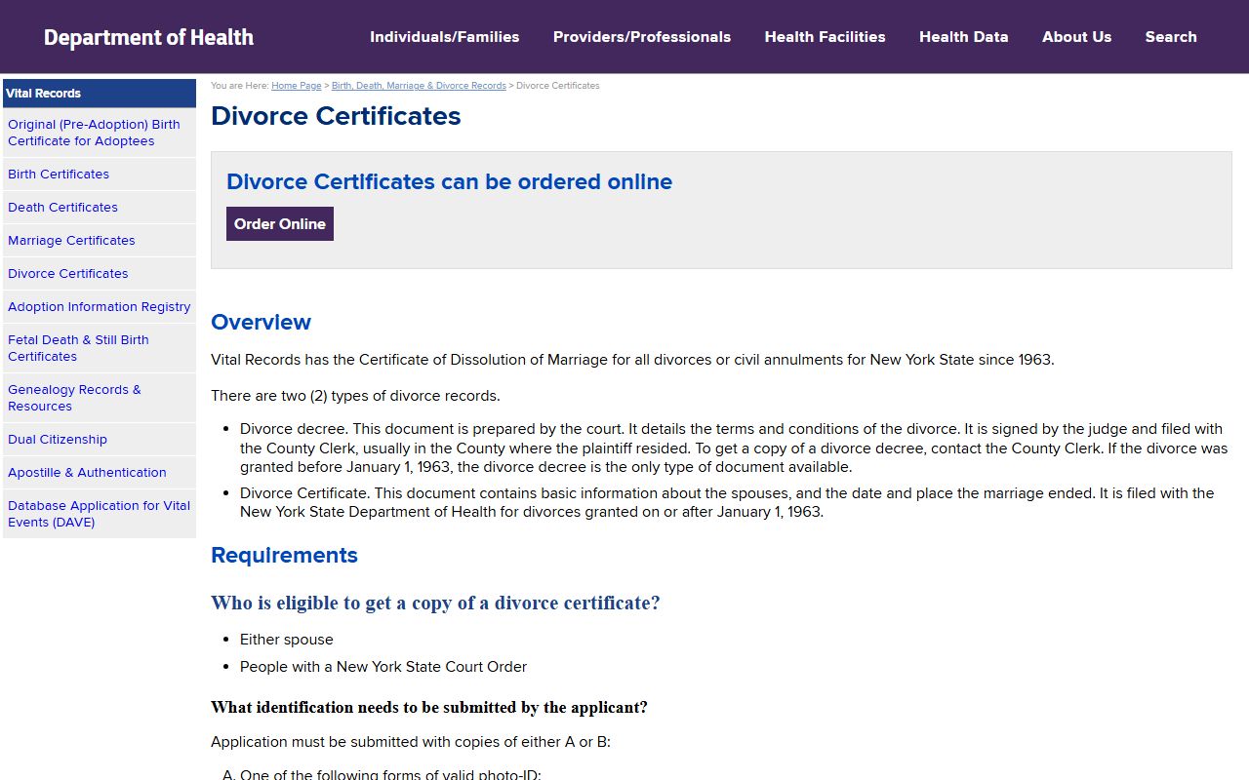Screen dimensions: 1249x780
Task: Open the Health Data menu
Action: coord(964,37)
